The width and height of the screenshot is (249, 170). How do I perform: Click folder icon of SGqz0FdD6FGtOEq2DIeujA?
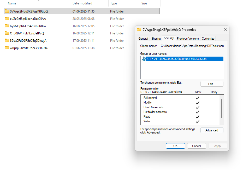coord(7,40)
